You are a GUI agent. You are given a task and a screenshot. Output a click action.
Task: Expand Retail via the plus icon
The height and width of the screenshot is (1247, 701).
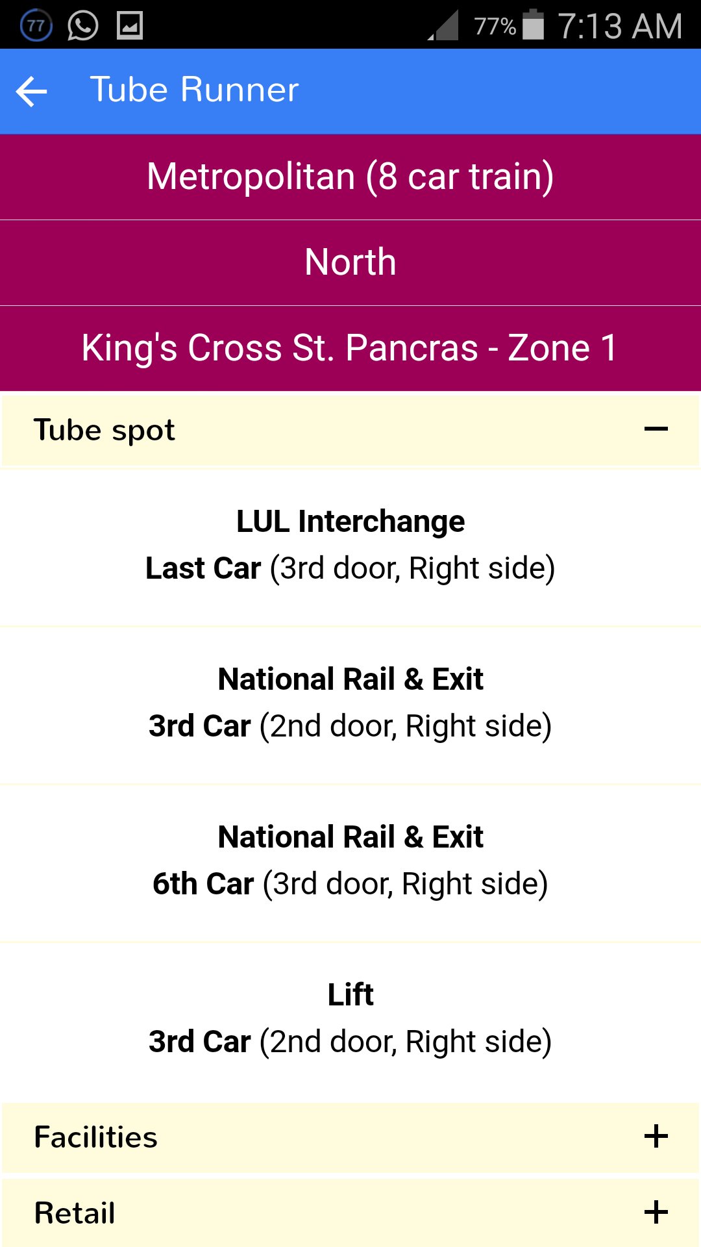point(656,1212)
